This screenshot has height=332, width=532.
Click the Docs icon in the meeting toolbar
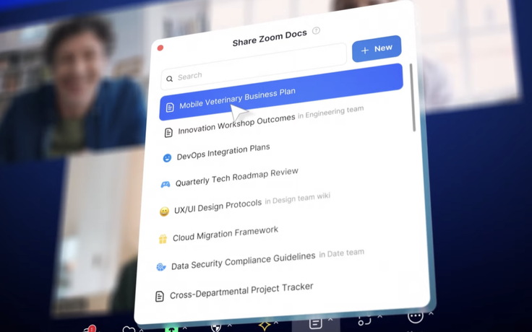tap(316, 323)
